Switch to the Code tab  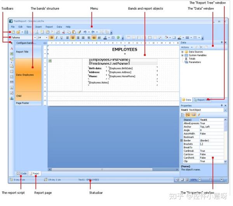[22, 174]
